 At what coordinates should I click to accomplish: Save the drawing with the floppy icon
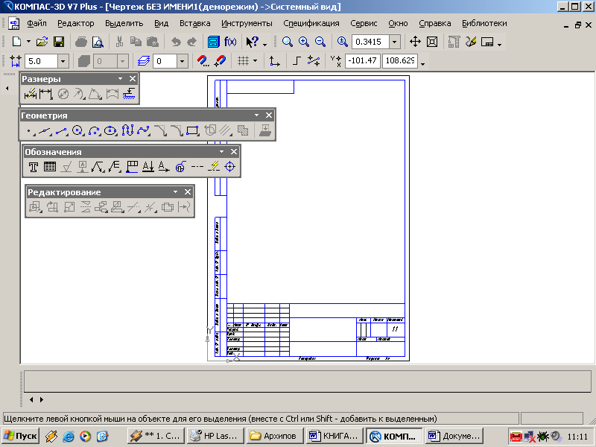point(59,42)
